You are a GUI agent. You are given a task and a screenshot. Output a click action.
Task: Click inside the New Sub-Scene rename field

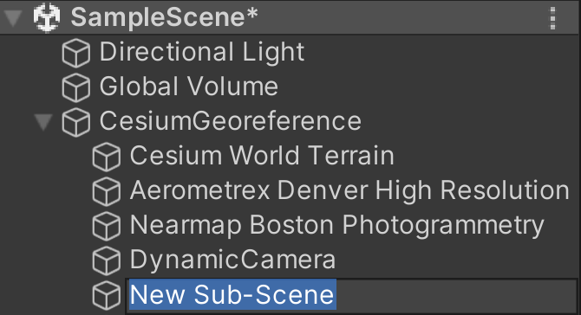click(x=351, y=295)
